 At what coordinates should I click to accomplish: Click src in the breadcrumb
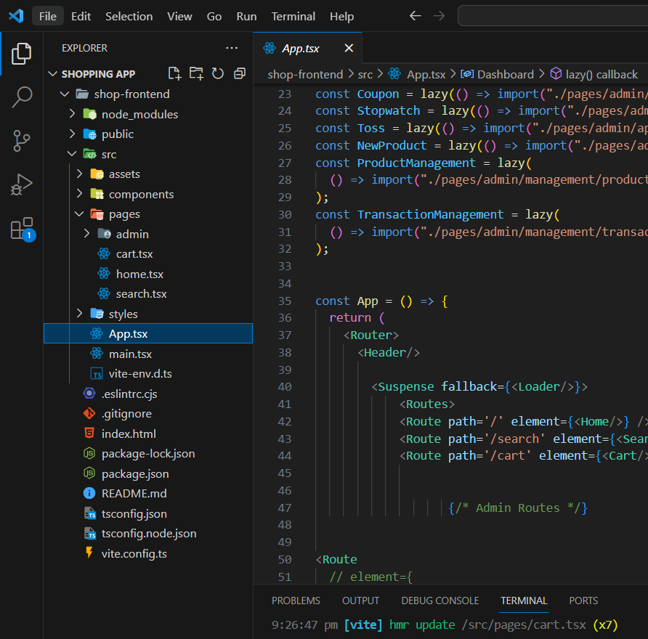[x=365, y=74]
